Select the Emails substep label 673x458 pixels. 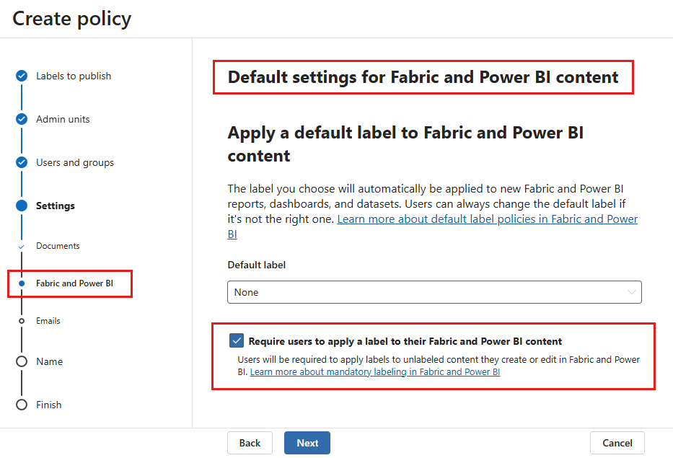[x=48, y=321]
